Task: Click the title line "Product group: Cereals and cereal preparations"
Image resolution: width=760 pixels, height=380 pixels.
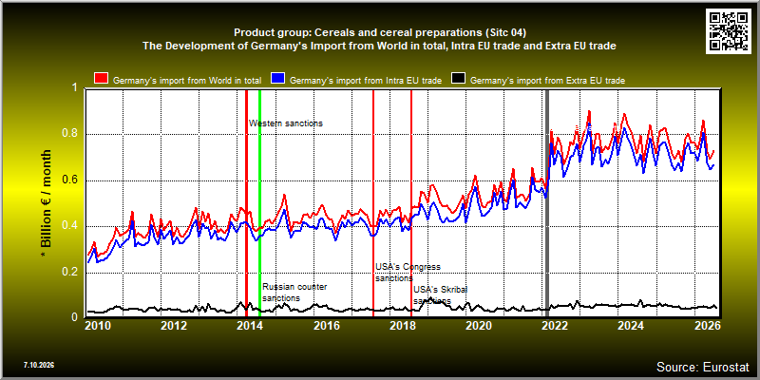Action: [x=379, y=33]
